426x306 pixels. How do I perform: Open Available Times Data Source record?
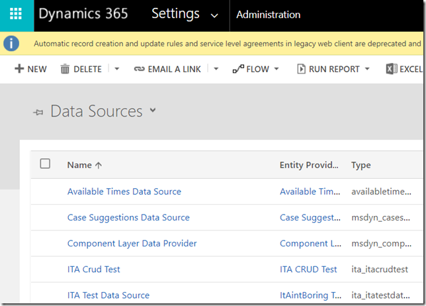(x=124, y=191)
